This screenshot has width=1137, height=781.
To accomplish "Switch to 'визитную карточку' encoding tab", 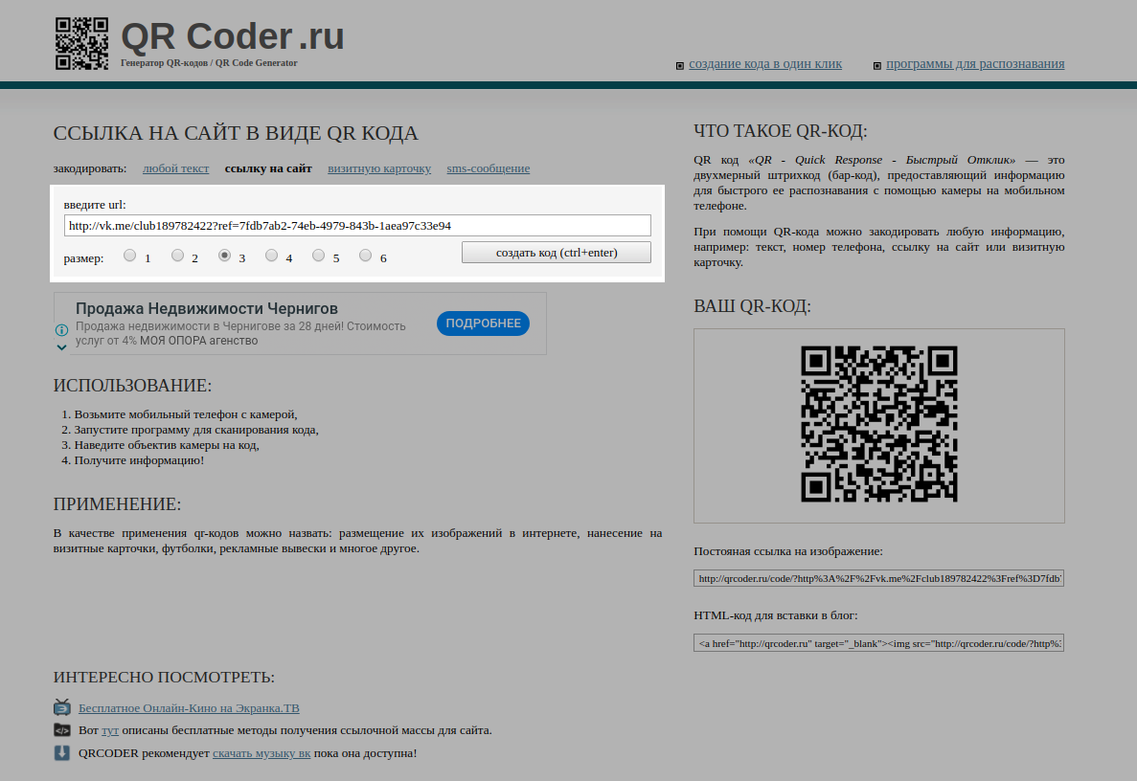I will tap(379, 168).
